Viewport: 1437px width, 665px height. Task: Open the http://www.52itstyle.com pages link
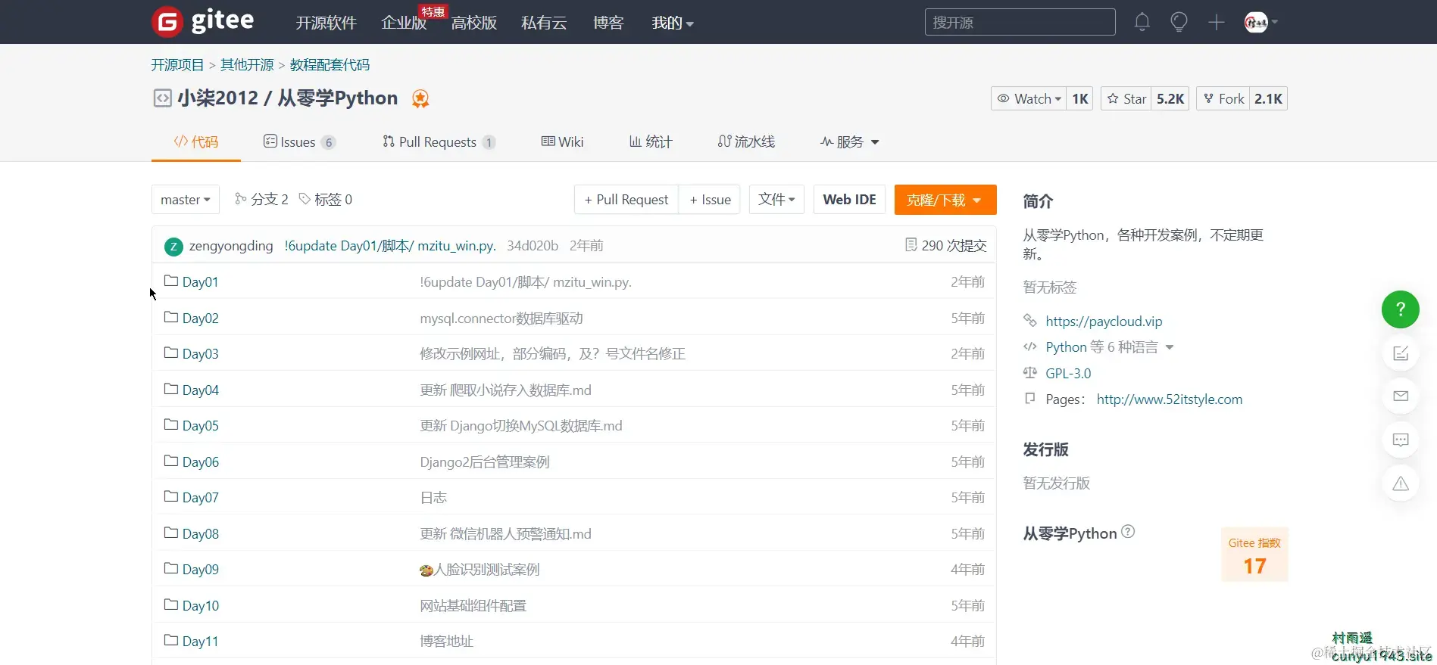(x=1170, y=399)
